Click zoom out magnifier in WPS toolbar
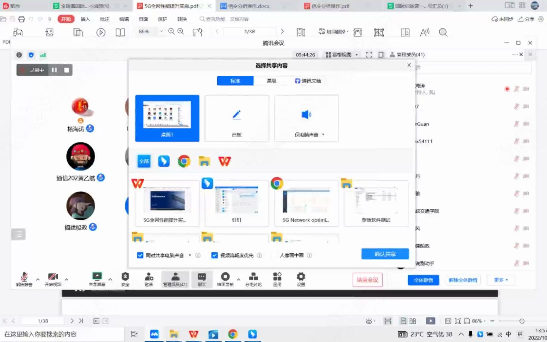Viewport: 547px width, 342px height. (x=171, y=31)
